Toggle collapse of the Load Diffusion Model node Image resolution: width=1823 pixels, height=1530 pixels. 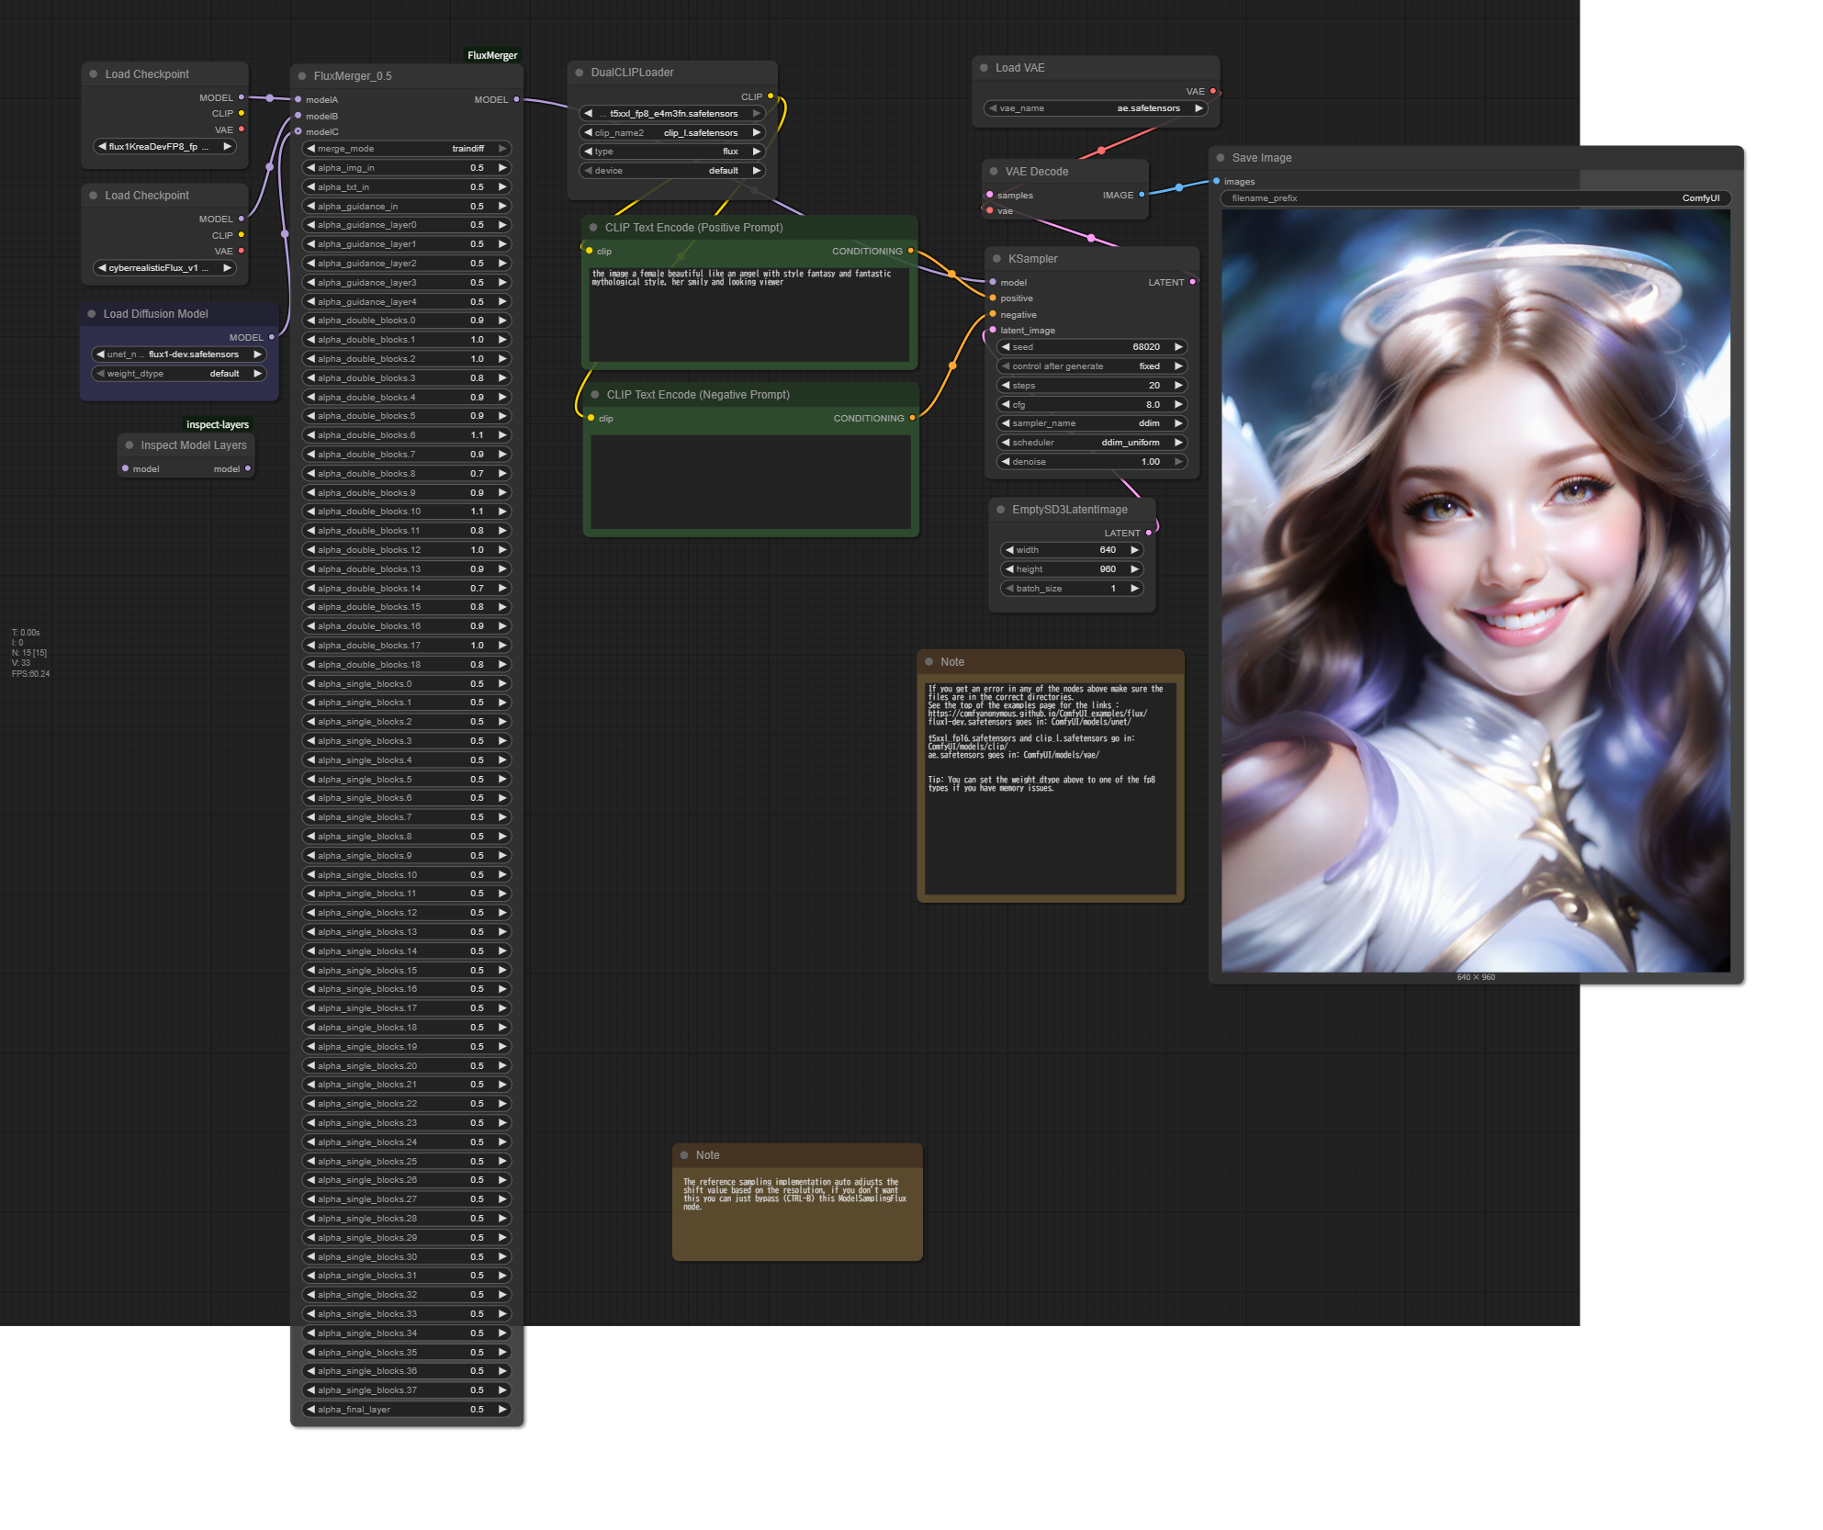coord(92,314)
